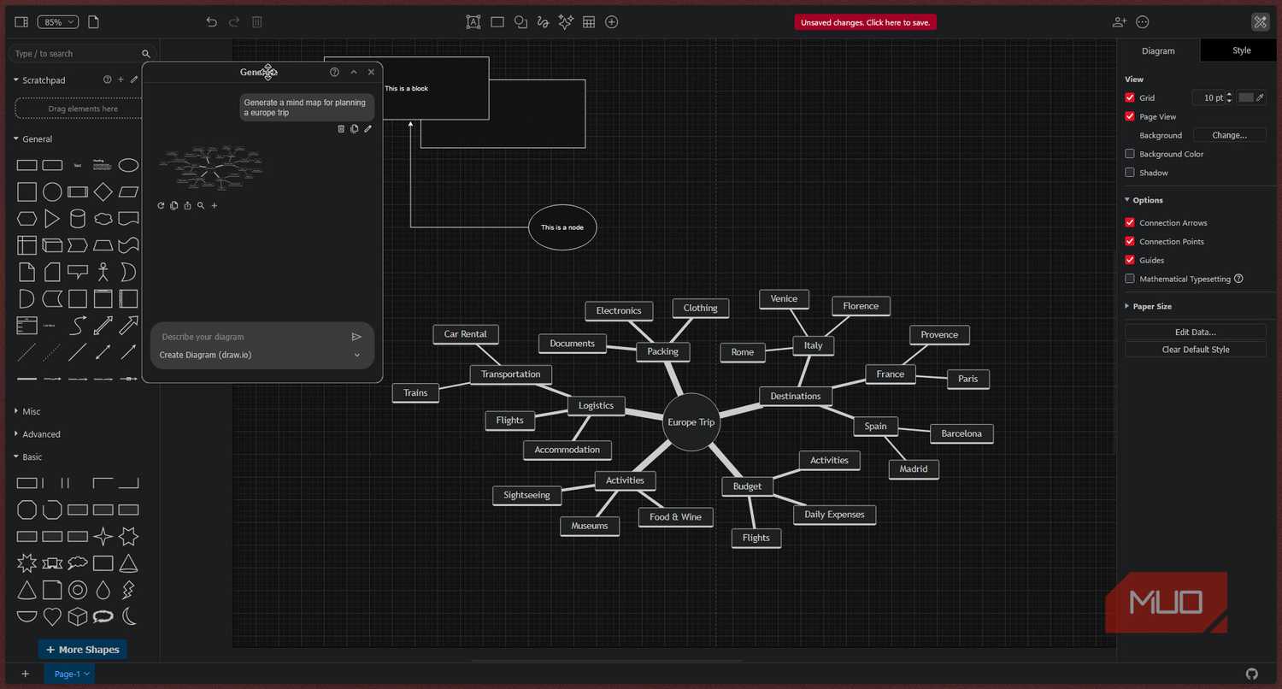Edit the Scratchpad with pencil icon

pos(134,79)
